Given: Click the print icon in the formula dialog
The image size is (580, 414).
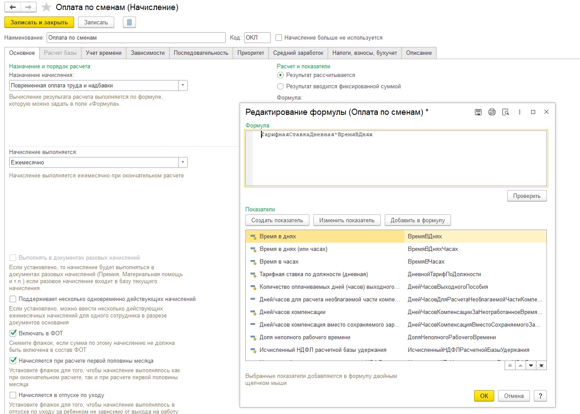Looking at the screenshot, I should tap(492, 112).
